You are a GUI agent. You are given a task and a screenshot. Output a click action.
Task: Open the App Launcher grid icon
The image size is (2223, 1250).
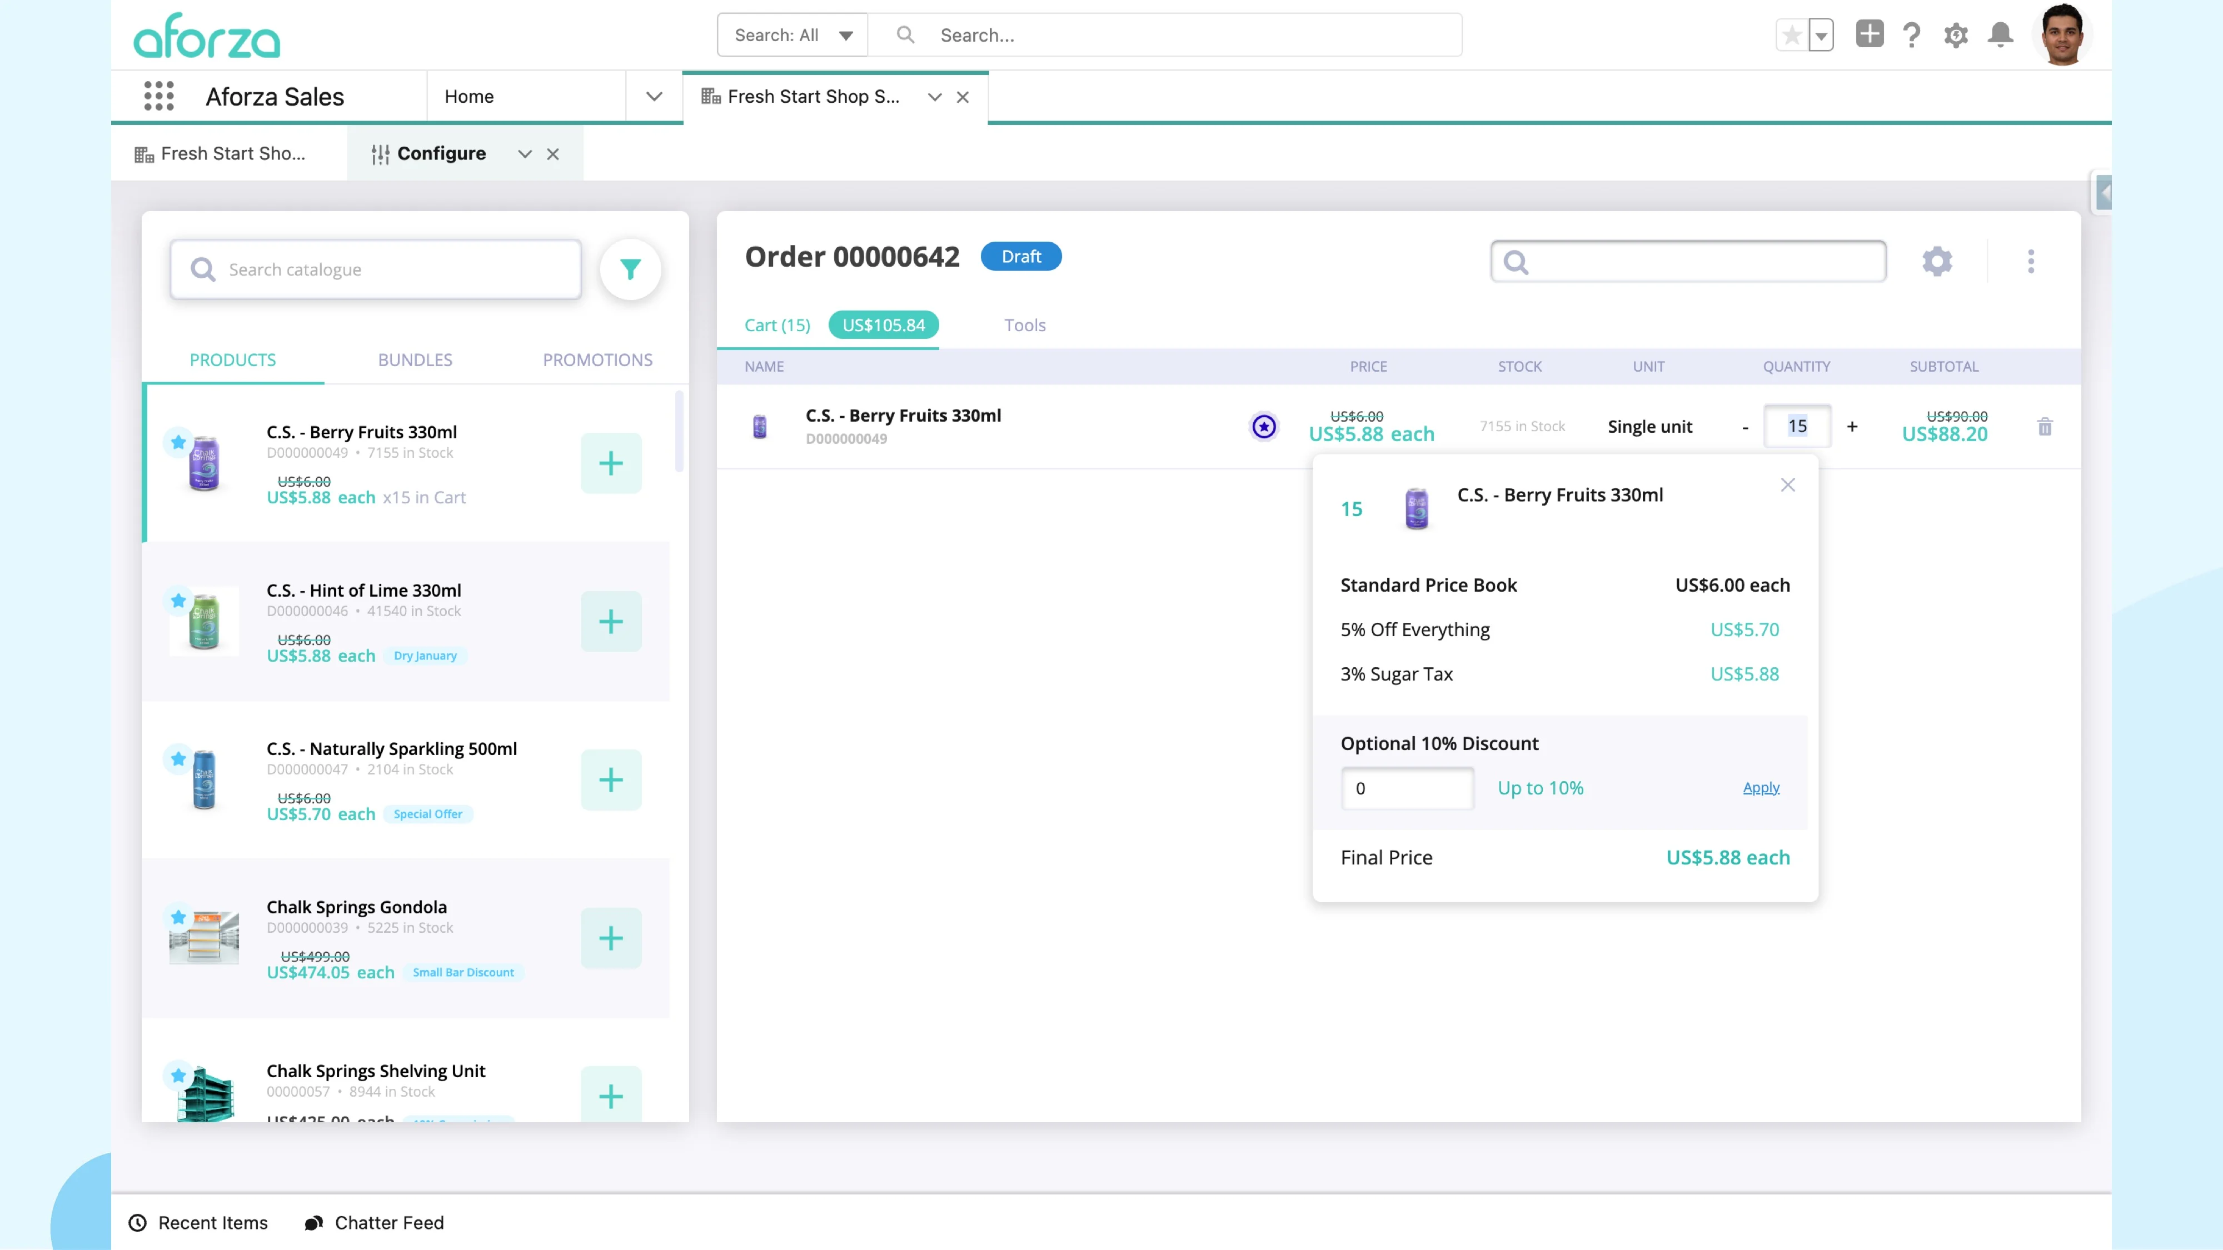pos(159,96)
